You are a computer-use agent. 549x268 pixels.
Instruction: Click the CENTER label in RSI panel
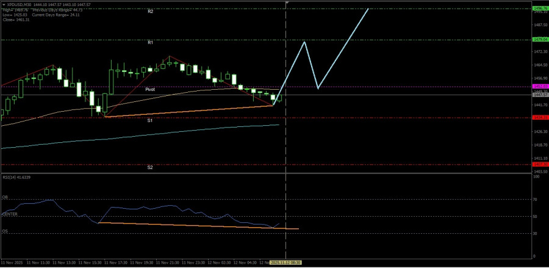point(10,214)
